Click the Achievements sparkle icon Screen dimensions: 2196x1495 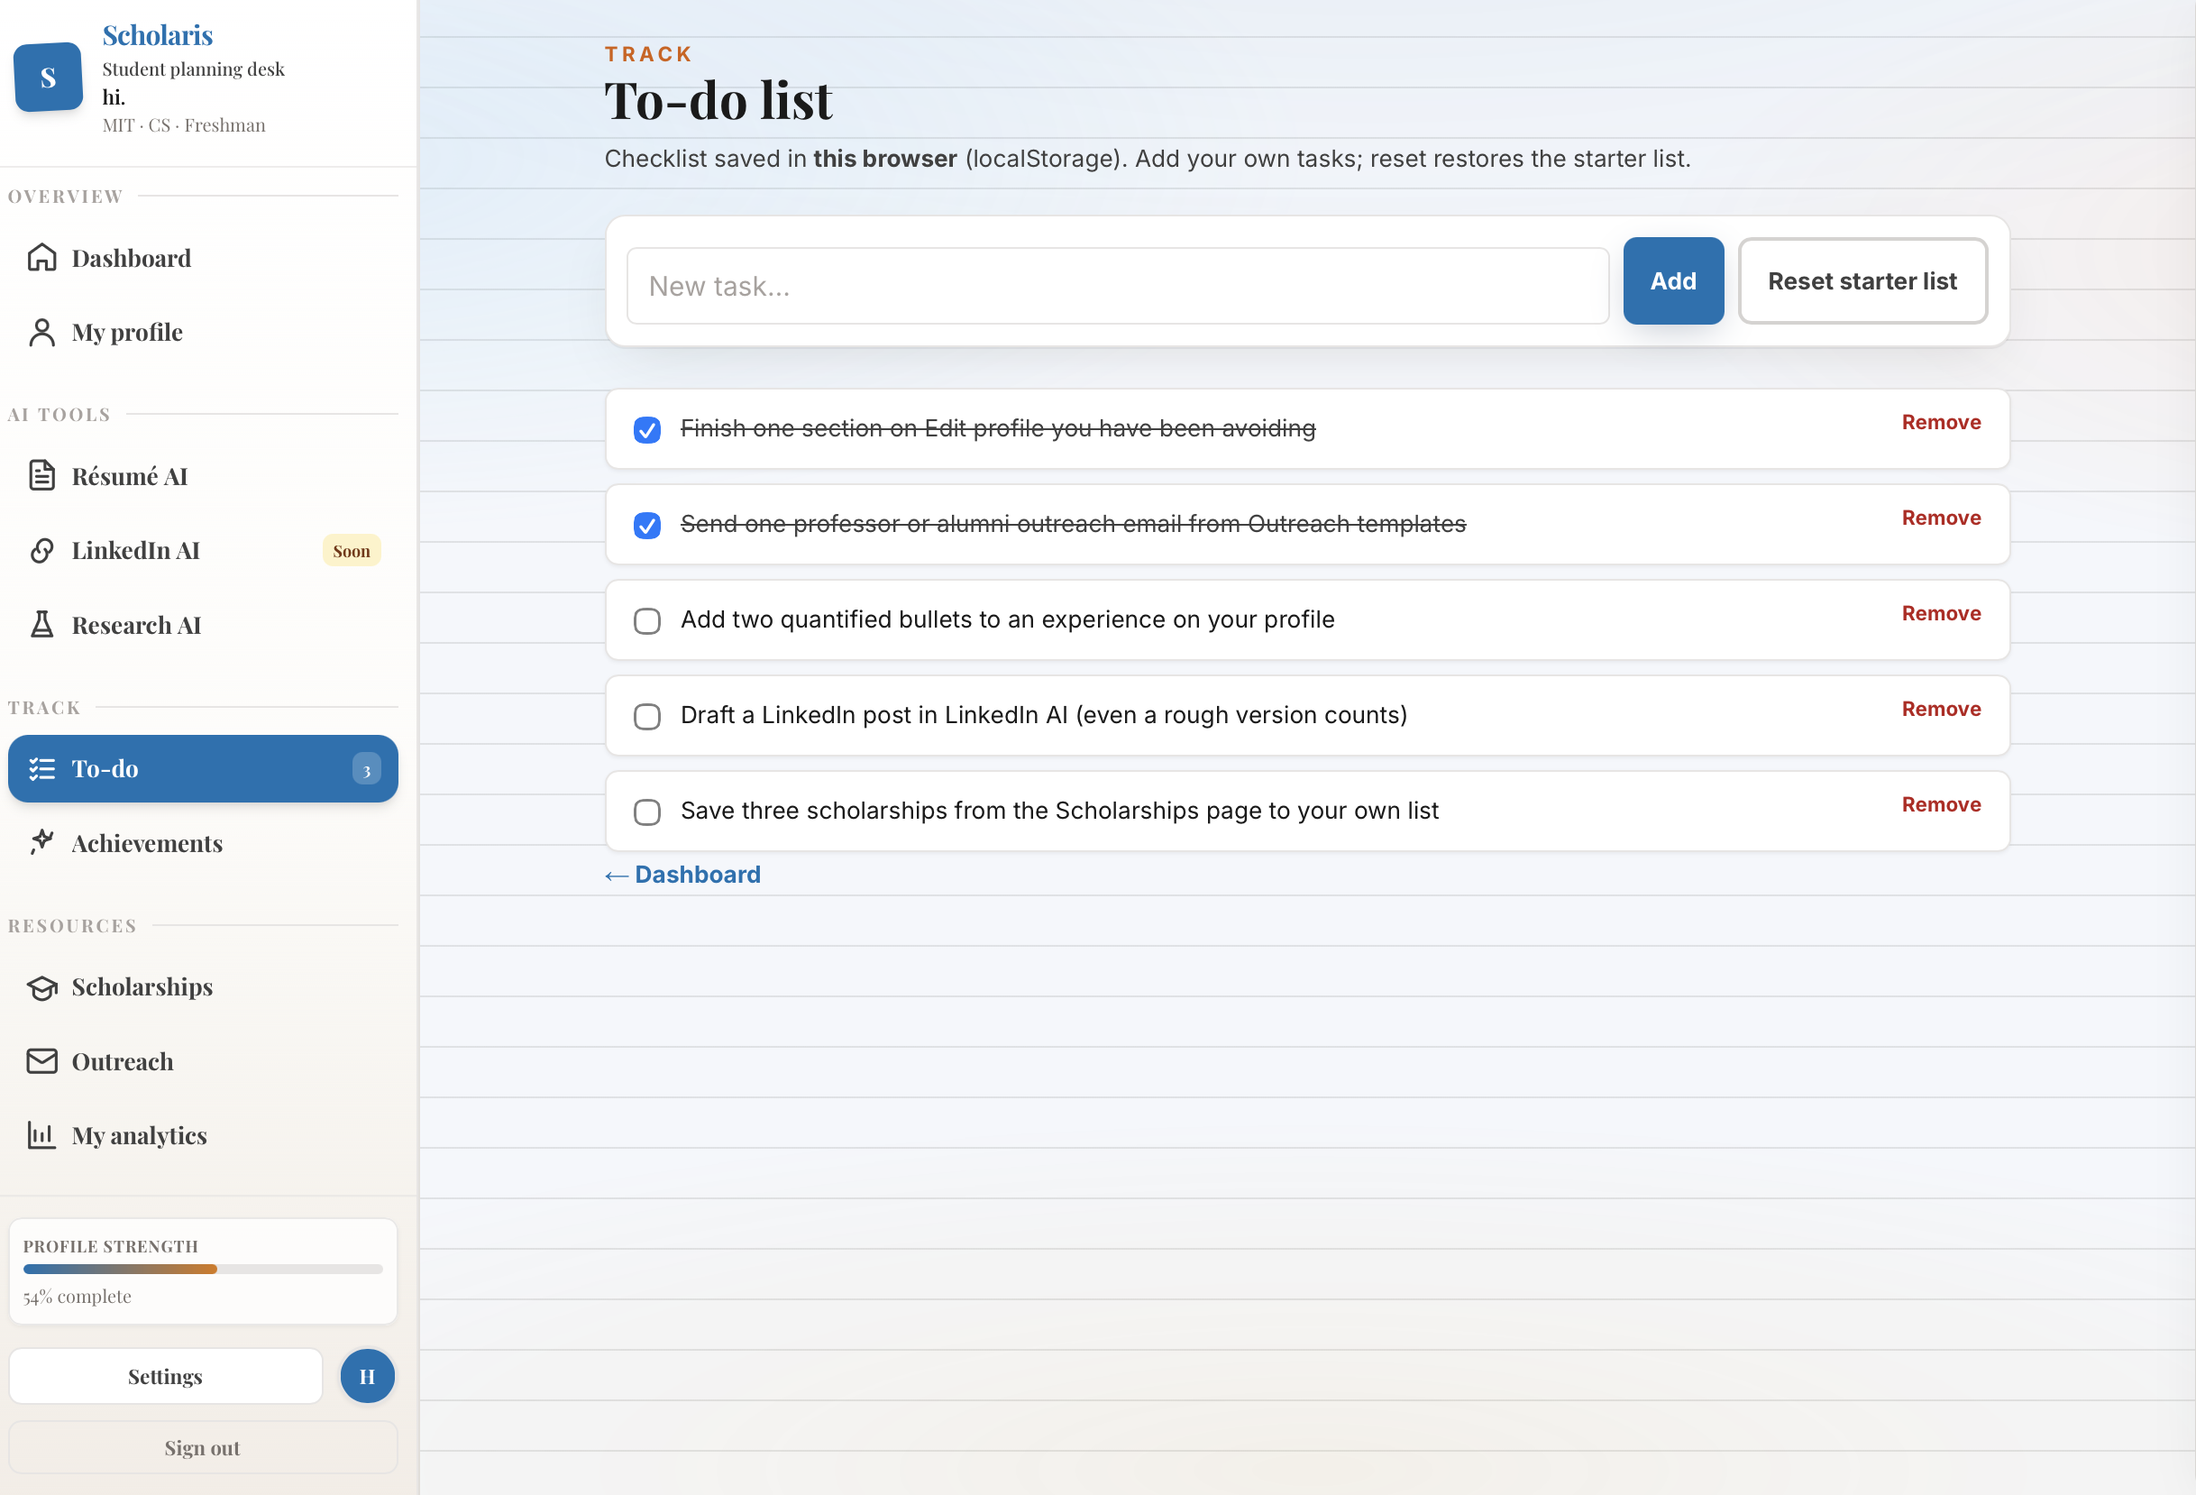point(41,842)
